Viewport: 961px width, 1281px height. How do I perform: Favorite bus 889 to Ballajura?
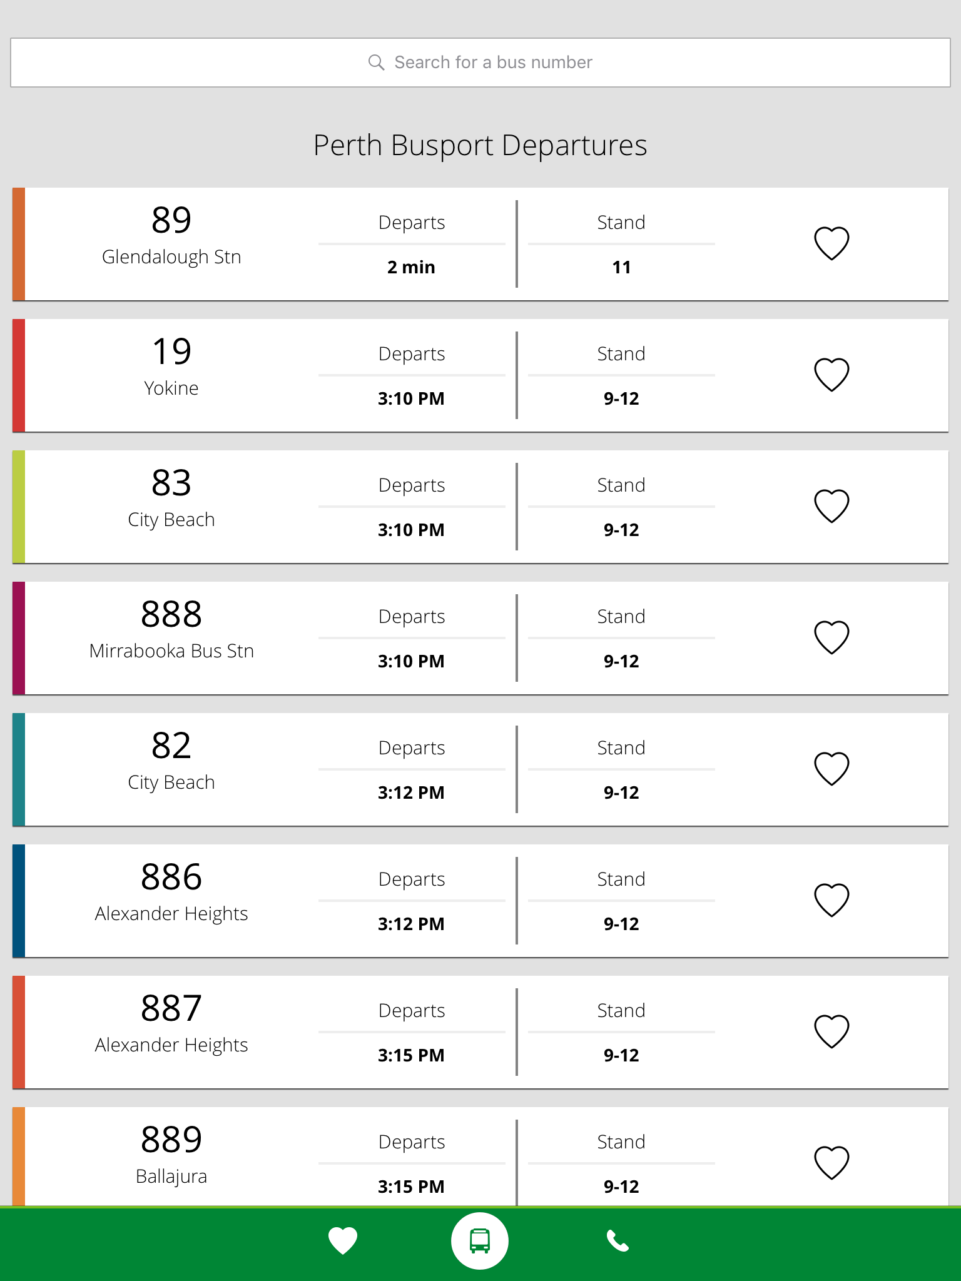pyautogui.click(x=831, y=1163)
